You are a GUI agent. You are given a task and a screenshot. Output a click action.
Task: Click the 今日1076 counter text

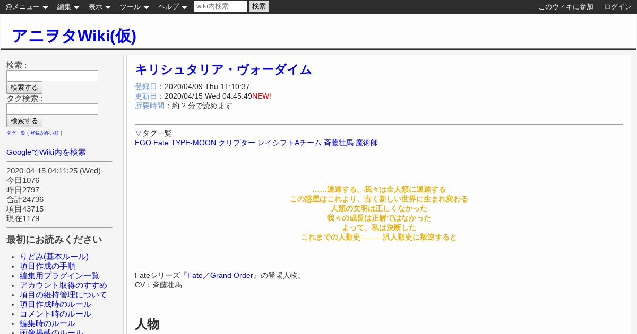pyautogui.click(x=23, y=180)
